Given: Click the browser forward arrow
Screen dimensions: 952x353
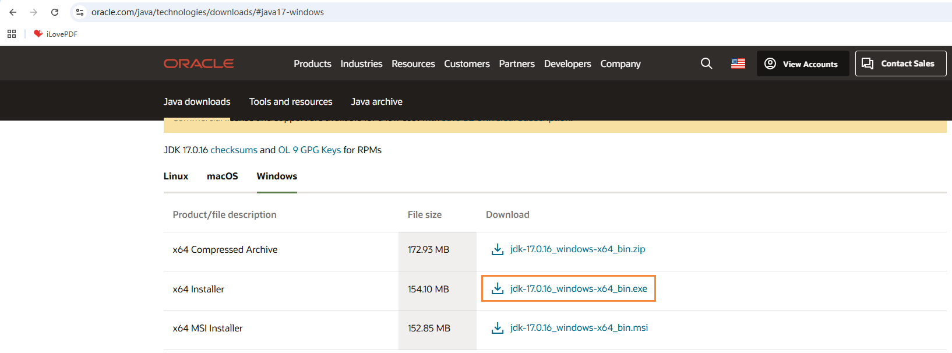Looking at the screenshot, I should 34,12.
